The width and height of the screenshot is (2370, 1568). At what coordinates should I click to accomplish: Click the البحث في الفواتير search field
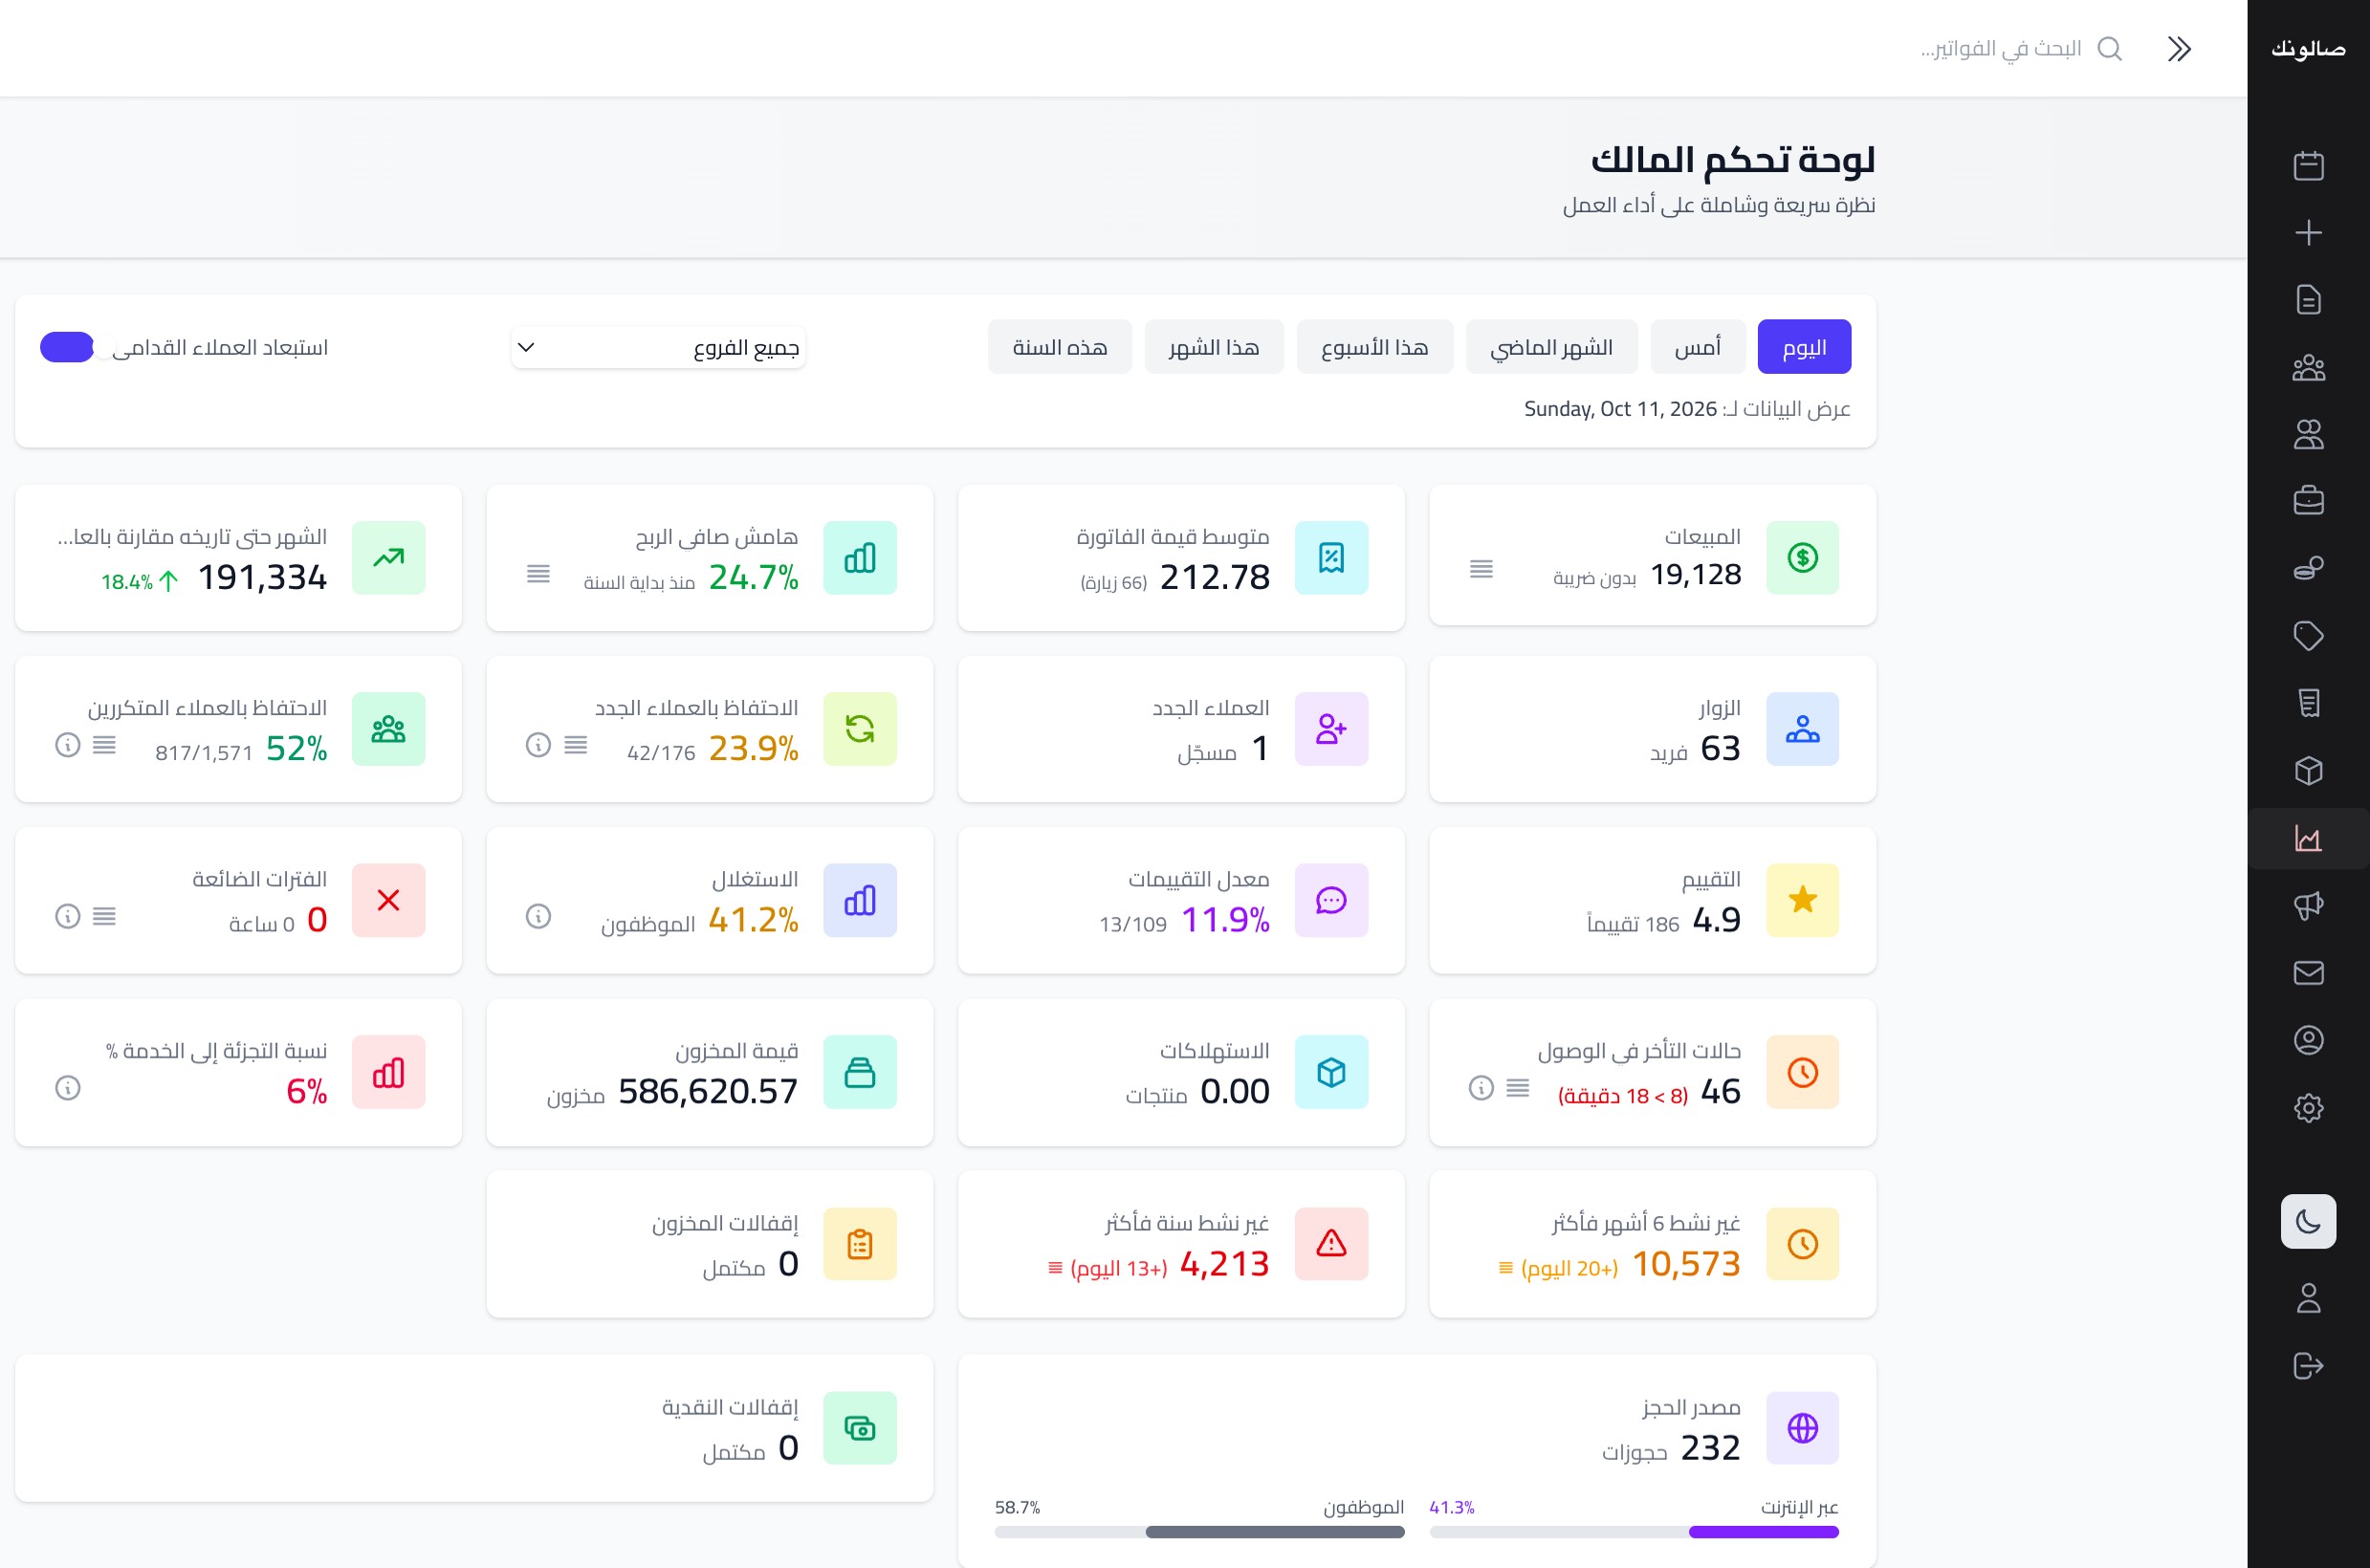2001,49
